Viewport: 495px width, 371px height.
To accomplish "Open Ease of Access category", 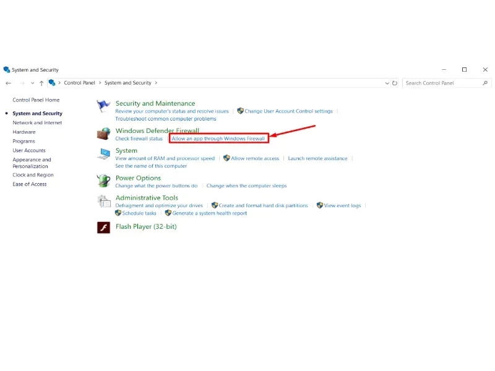I will point(29,184).
